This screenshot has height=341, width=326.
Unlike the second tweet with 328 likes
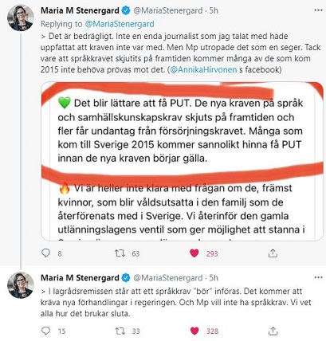(194, 331)
